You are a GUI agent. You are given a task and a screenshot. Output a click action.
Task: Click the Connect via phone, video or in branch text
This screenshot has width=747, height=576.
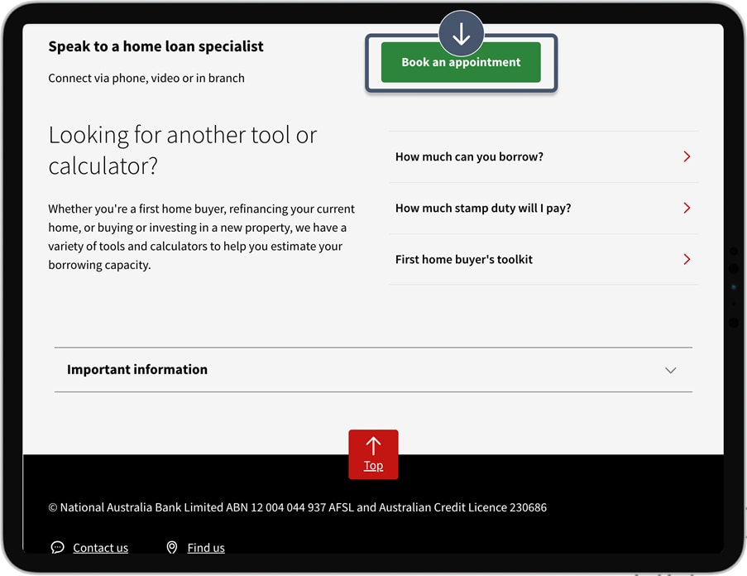pyautogui.click(x=146, y=79)
